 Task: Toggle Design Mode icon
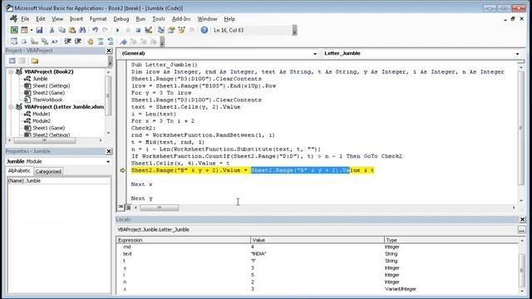(149, 30)
